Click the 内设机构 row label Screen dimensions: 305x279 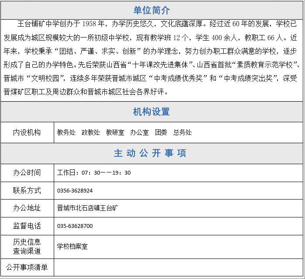click(27, 132)
